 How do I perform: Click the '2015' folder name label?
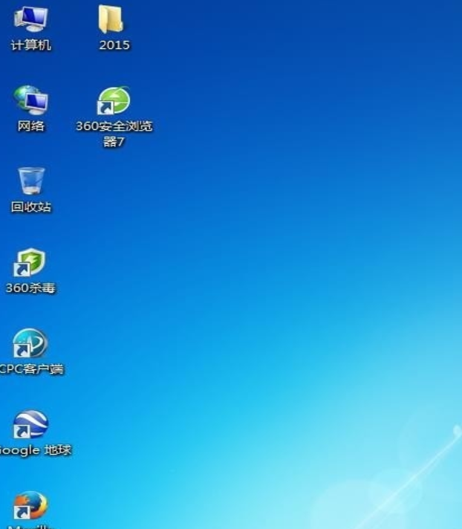pyautogui.click(x=114, y=45)
